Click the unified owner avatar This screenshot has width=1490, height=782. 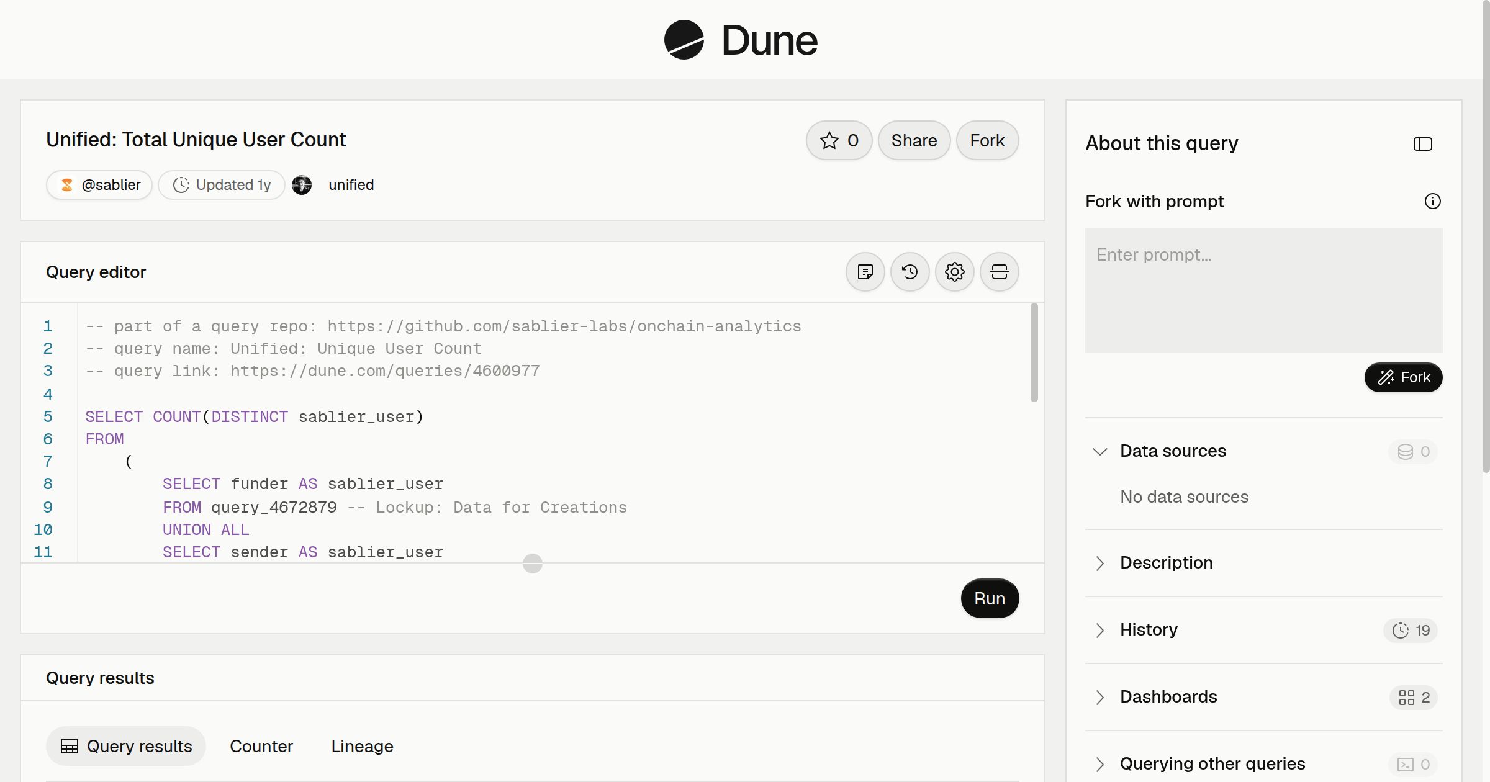(x=302, y=185)
